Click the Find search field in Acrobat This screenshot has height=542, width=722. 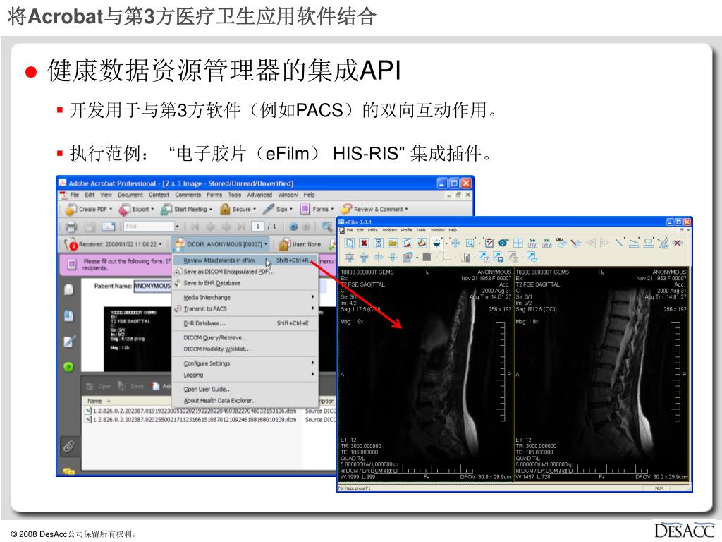(x=149, y=227)
